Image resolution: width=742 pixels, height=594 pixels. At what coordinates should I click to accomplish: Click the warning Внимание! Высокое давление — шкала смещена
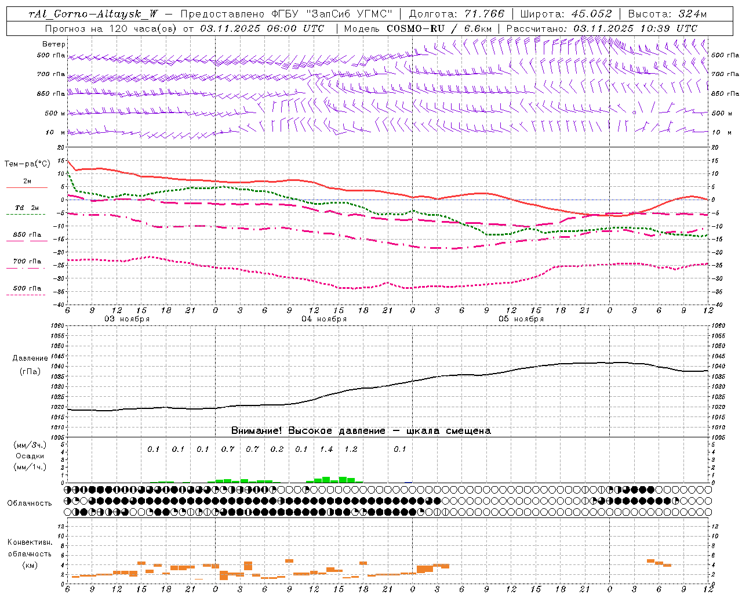coord(361,430)
